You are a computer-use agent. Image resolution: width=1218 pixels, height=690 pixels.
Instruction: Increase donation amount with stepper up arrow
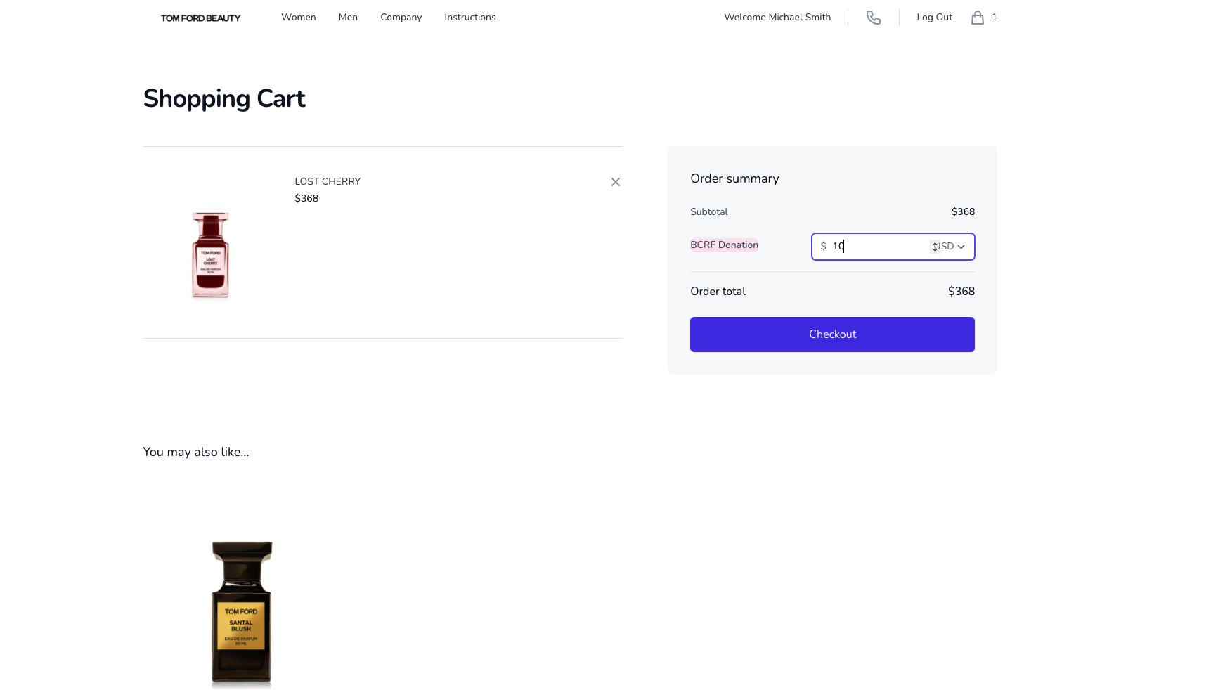(934, 244)
